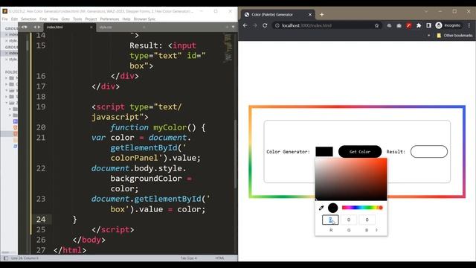The image size is (476, 268).
Task: Open the Edit menu in Sublime Text
Action: (14, 19)
